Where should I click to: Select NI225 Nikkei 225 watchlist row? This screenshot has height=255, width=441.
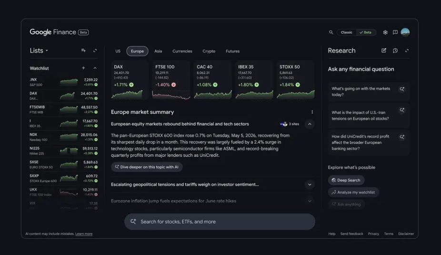[x=63, y=151]
